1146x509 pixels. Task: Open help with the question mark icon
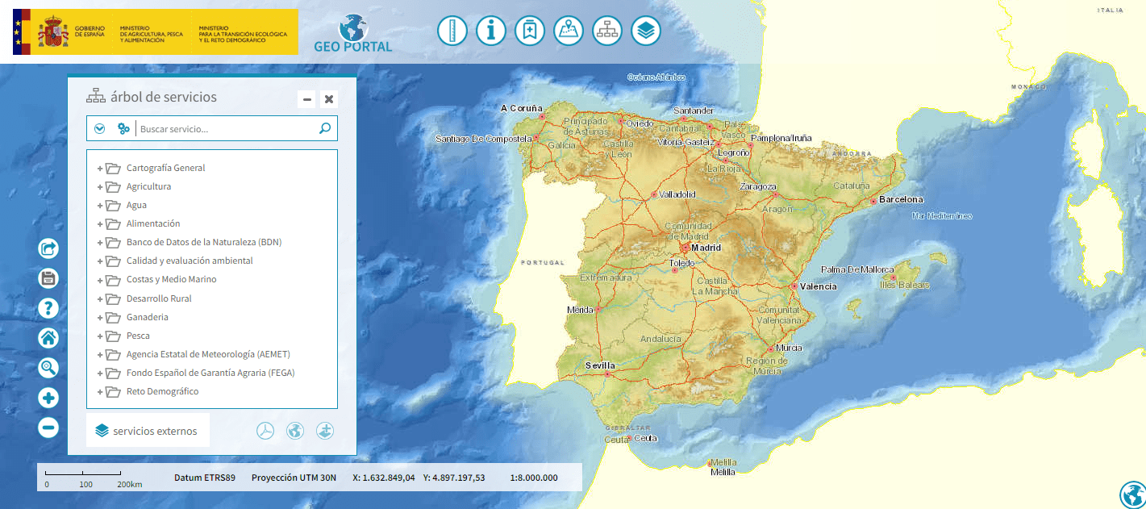click(x=48, y=308)
